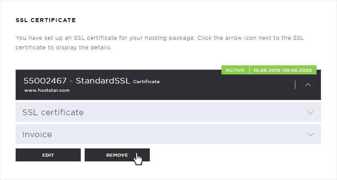The width and height of the screenshot is (337, 180).
Task: Open the SSL certificate accordion label
Action: pyautogui.click(x=53, y=112)
